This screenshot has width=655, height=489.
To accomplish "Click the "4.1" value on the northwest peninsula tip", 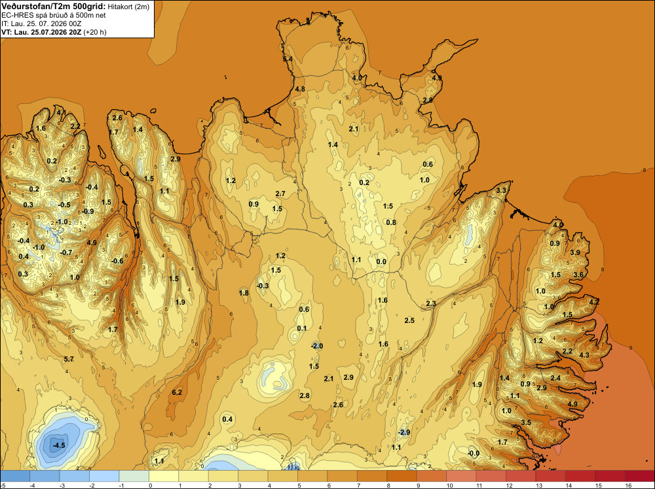I will coord(61,112).
